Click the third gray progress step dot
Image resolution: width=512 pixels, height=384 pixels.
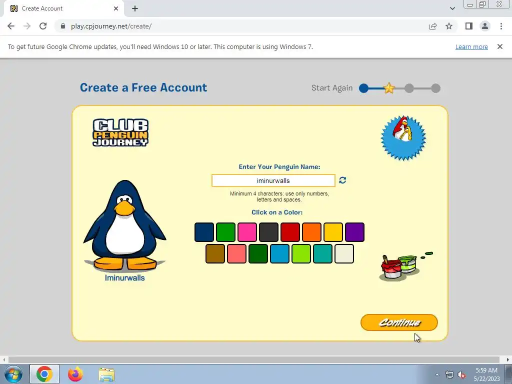(x=409, y=88)
